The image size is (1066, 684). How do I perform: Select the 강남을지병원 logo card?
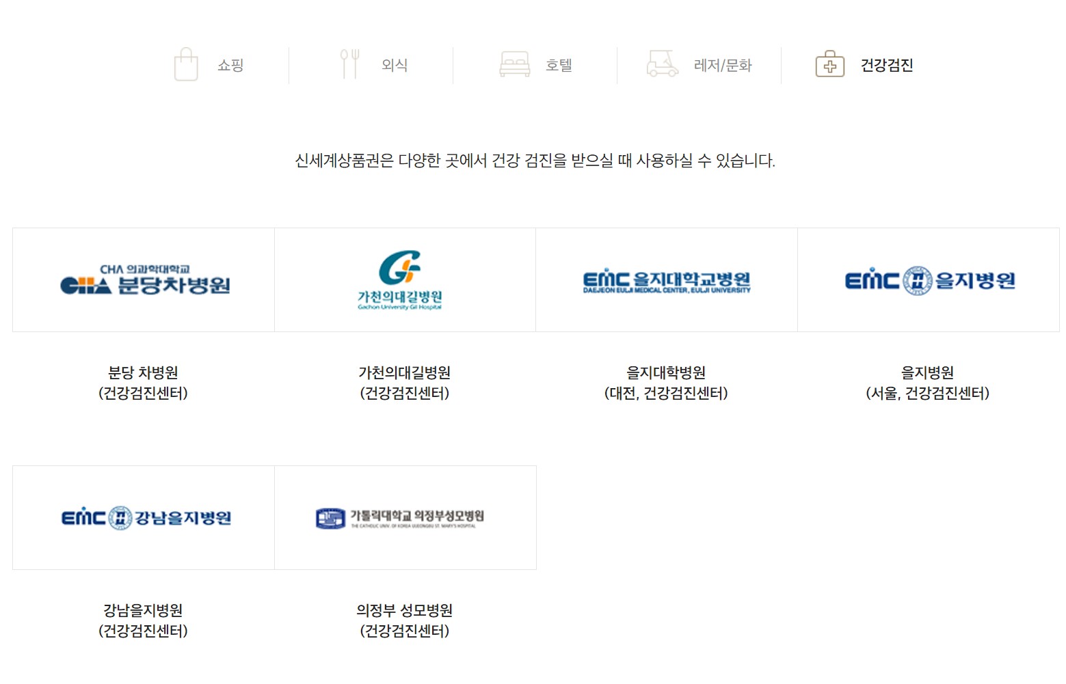tap(144, 518)
